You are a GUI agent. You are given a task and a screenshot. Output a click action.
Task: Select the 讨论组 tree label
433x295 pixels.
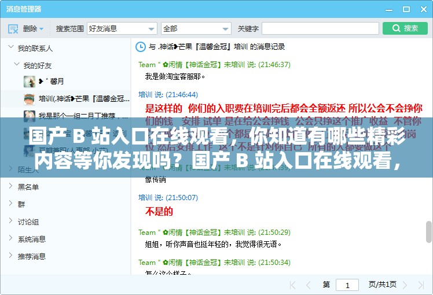tap(28, 222)
